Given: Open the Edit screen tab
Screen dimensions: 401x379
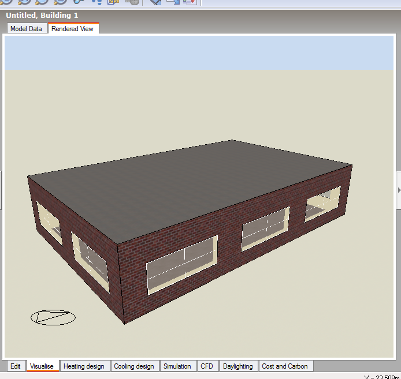Looking at the screenshot, I should click(16, 366).
